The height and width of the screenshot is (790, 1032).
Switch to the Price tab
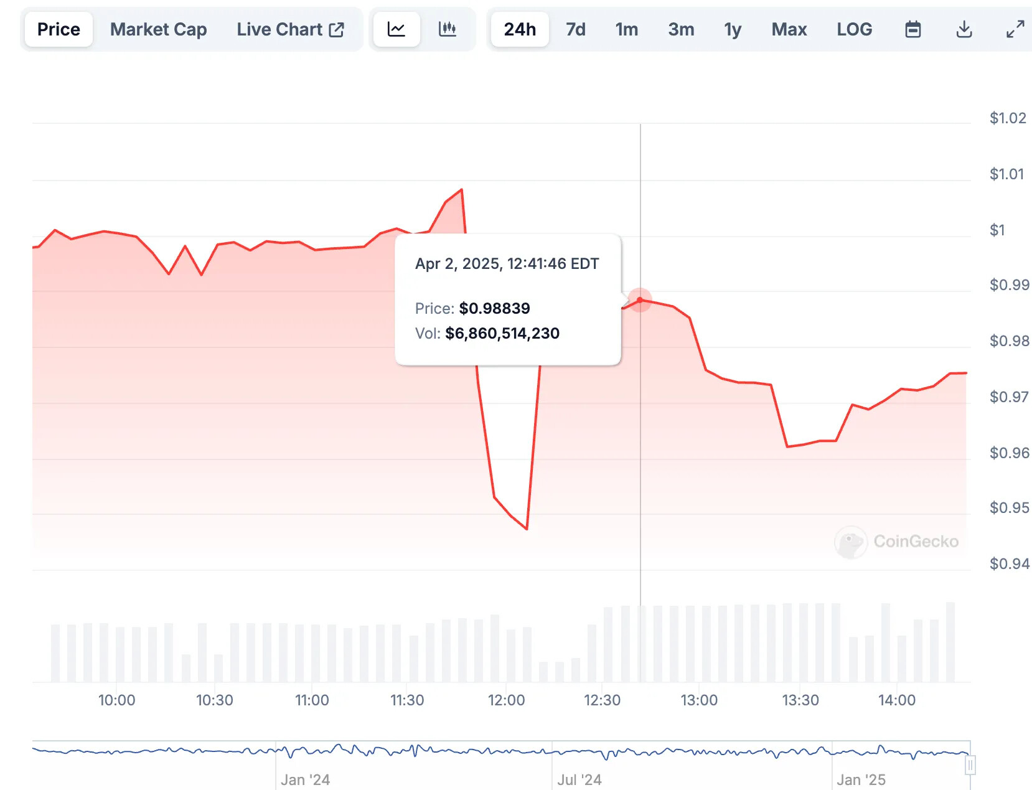pos(59,29)
